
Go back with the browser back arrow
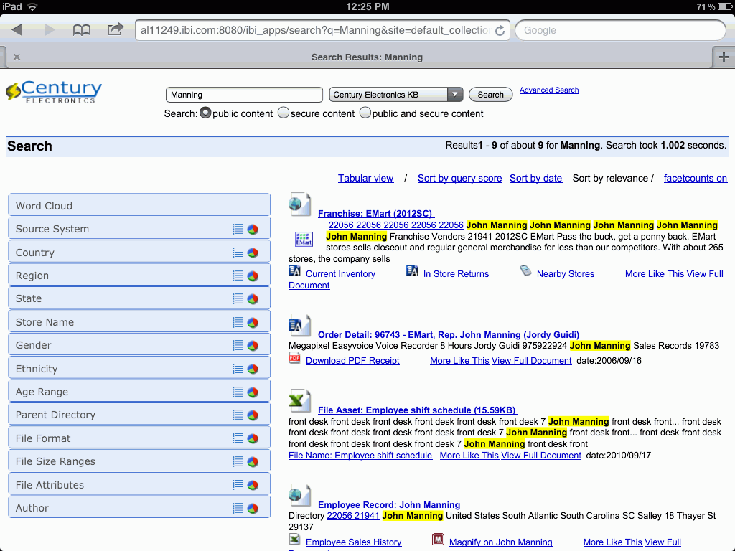pos(17,30)
